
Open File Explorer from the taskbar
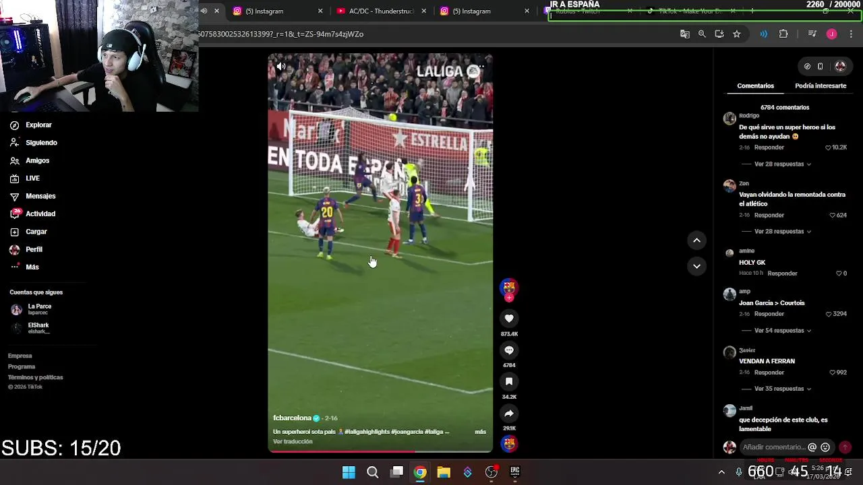[444, 472]
